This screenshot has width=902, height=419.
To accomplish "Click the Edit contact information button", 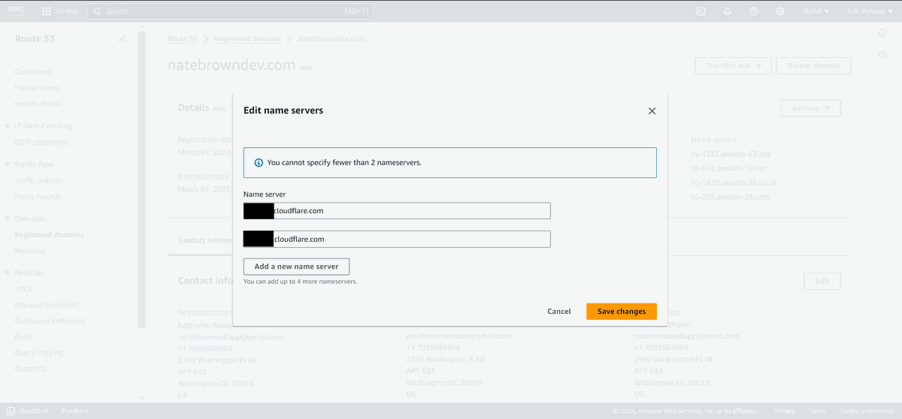I will tap(822, 281).
